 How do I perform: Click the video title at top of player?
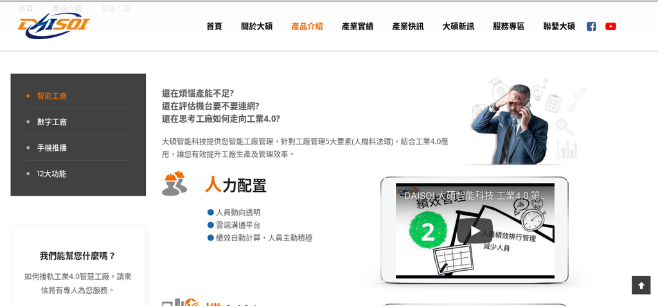pos(476,196)
